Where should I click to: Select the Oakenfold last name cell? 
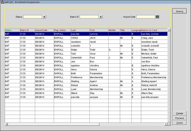(80, 58)
